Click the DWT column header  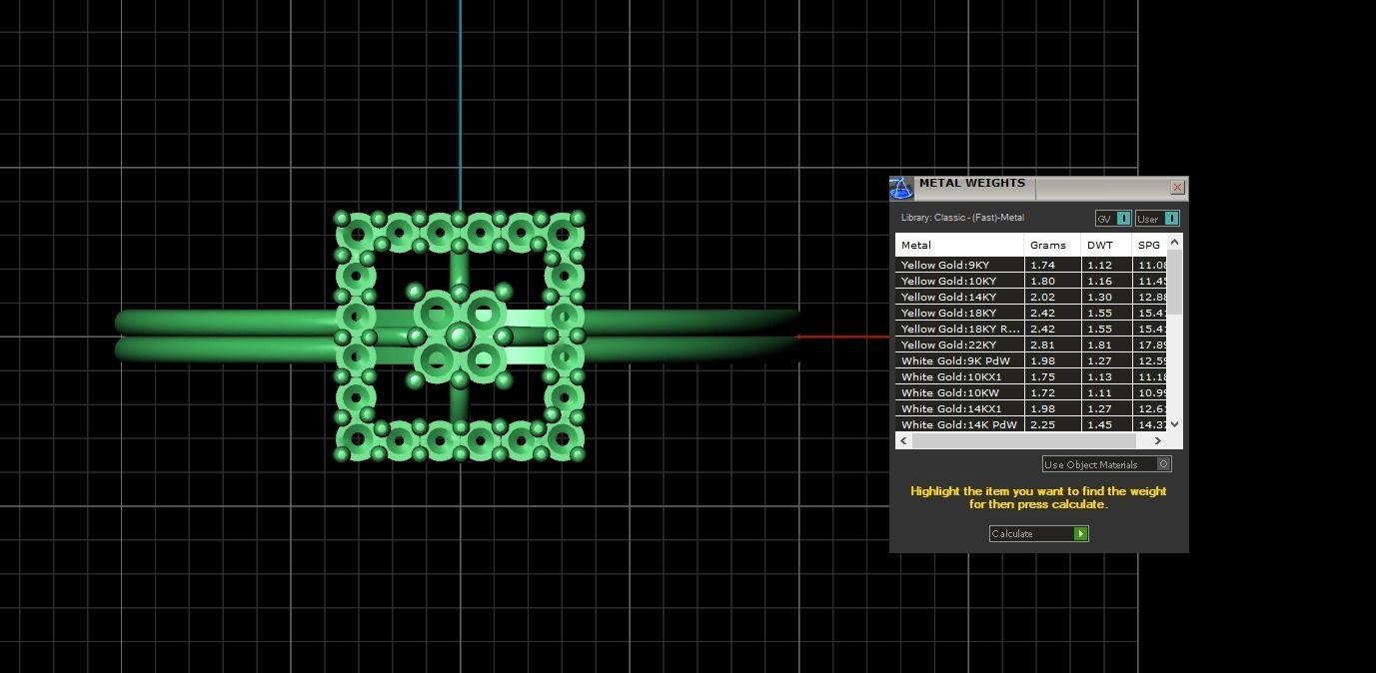pyautogui.click(x=1106, y=245)
